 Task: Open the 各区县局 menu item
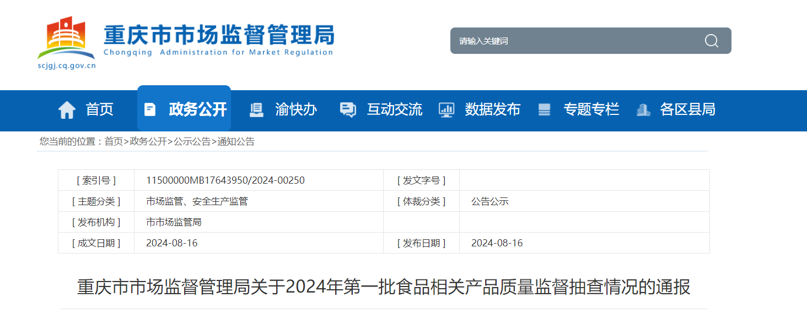(687, 109)
